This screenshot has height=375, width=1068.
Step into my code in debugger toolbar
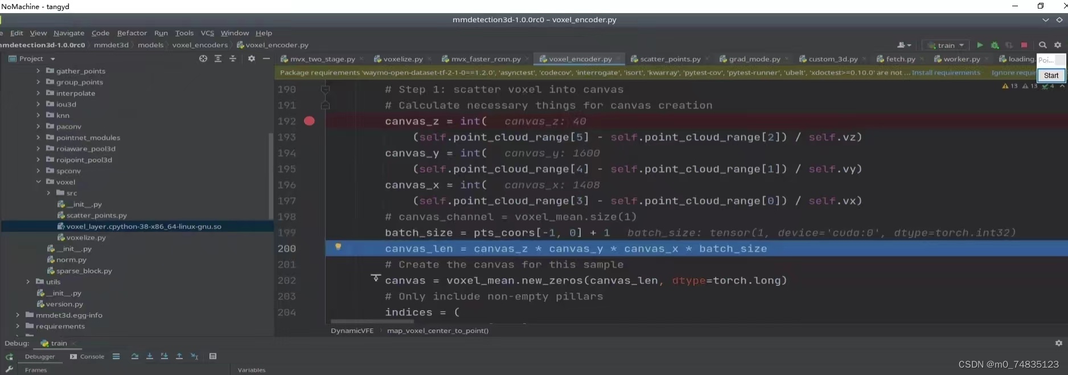165,356
